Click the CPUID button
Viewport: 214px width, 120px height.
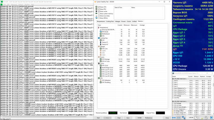tap(139, 118)
